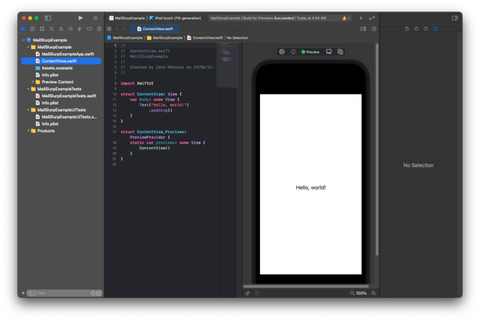
Task: Click the code review arrows icon
Action: pyautogui.click(x=372, y=18)
